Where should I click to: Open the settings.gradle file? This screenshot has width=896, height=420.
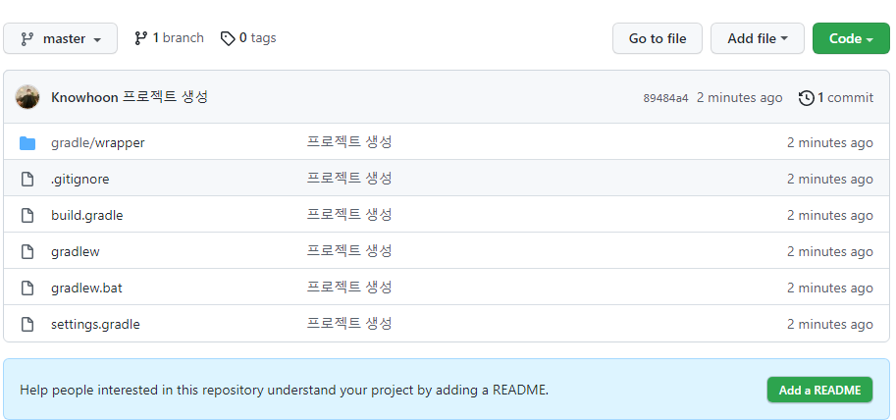(x=95, y=325)
